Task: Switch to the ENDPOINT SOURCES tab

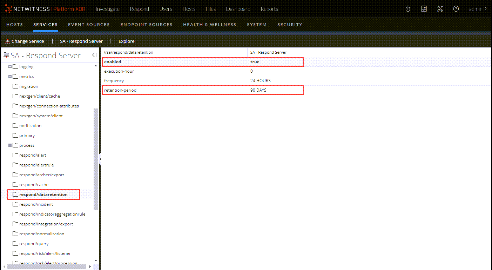Action: point(147,25)
